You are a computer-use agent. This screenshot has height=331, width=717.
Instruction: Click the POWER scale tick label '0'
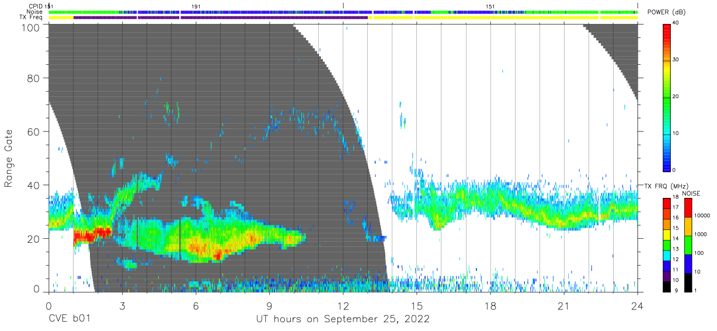click(x=675, y=170)
